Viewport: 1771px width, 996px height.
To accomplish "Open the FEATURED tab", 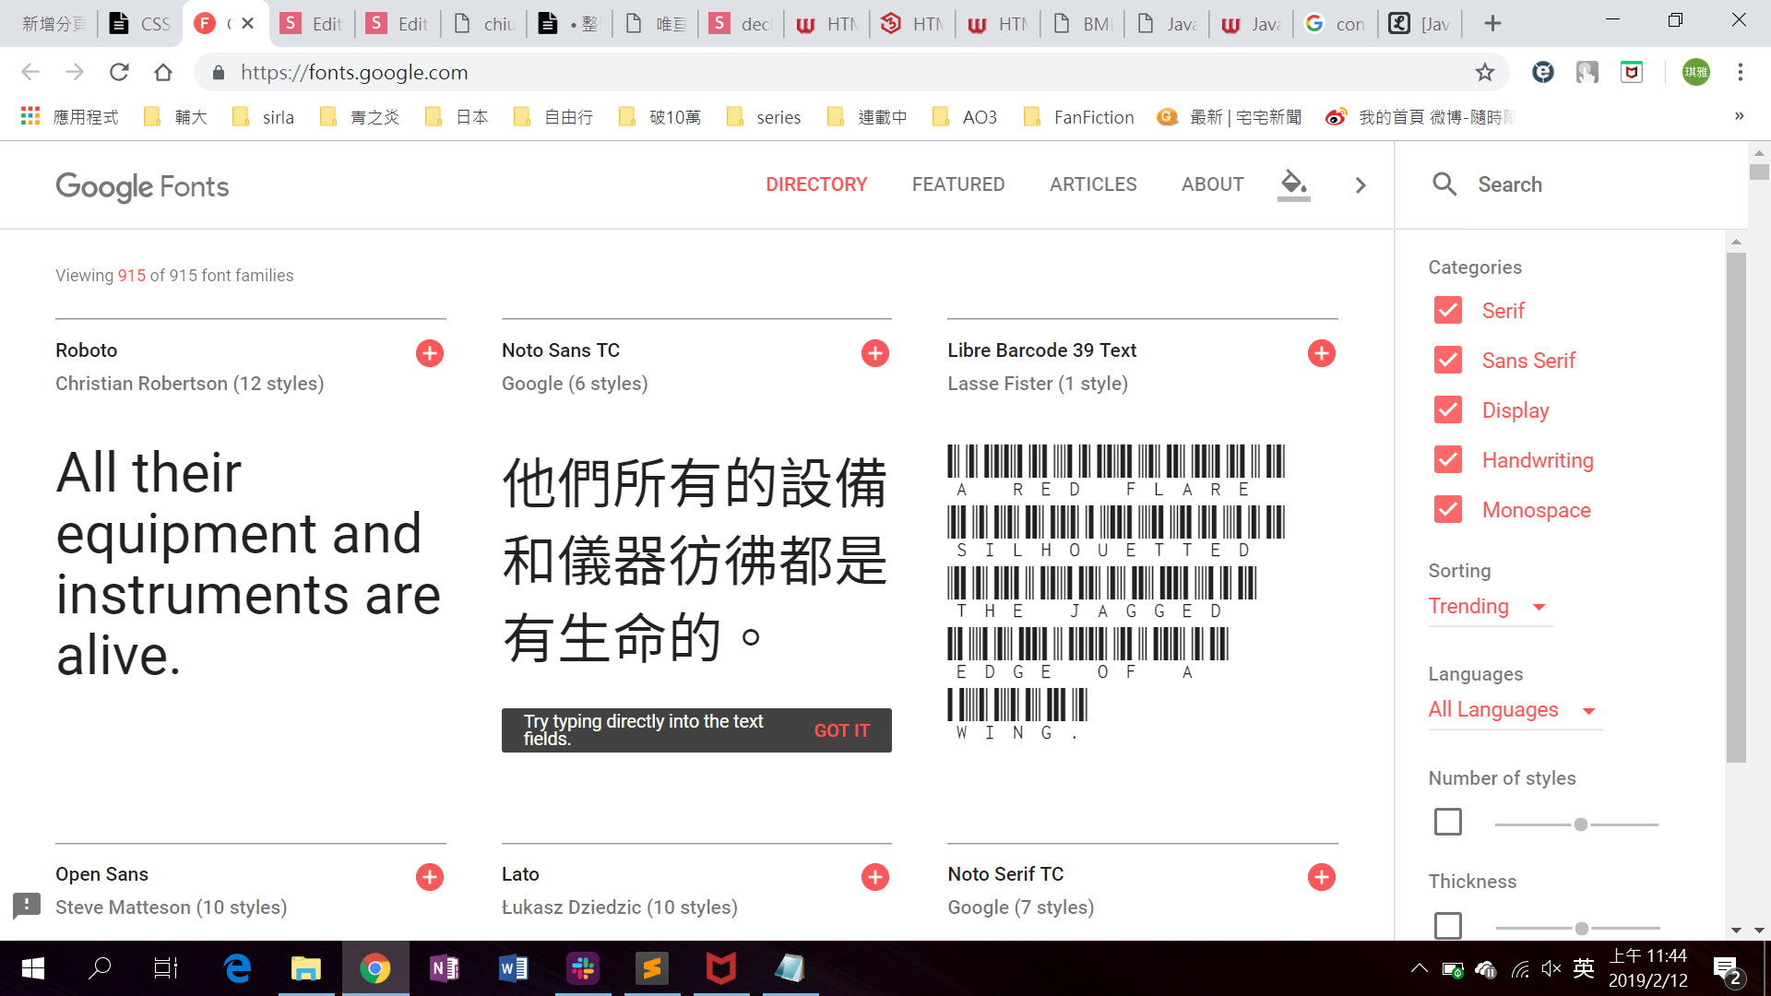I will [957, 184].
